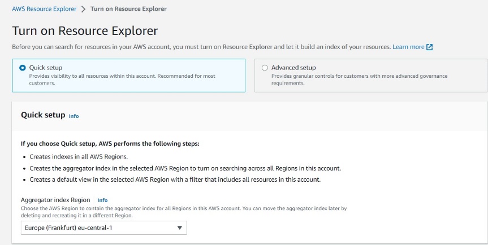Screen dimensions: 488x245
Task: Click the Turn on Resource Explorer breadcrumb text
Action: pos(128,9)
